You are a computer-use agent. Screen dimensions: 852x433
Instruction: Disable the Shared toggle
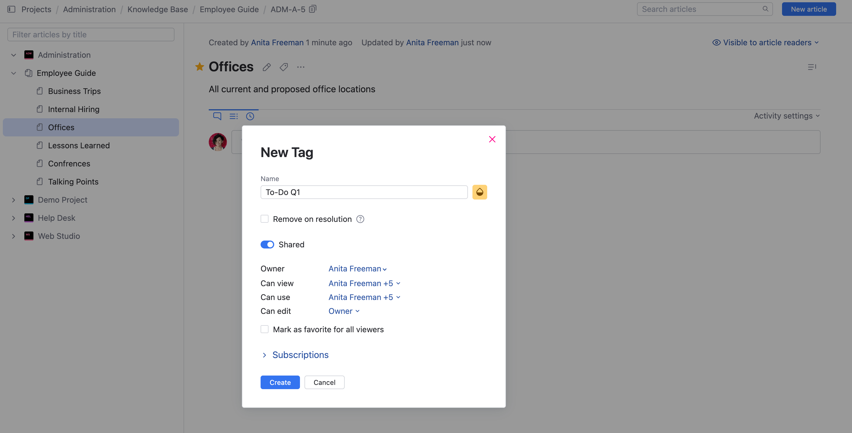coord(268,244)
